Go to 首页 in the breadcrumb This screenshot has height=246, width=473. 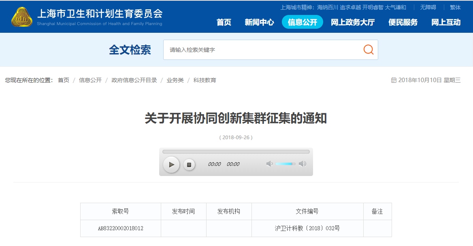tap(63, 80)
